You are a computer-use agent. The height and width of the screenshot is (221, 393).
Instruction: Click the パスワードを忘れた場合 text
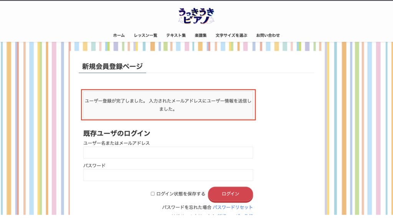coord(187,207)
